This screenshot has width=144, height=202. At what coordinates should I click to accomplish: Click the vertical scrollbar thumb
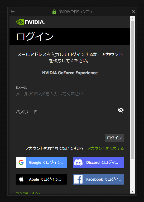[132, 90]
